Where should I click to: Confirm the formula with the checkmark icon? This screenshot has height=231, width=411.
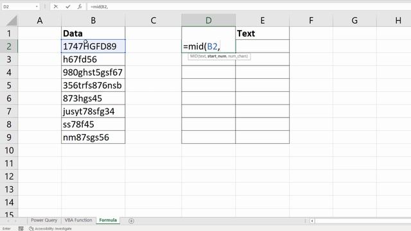(x=68, y=6)
